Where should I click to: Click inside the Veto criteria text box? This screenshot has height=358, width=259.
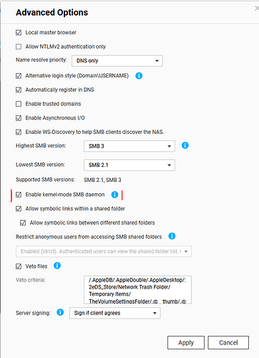(137, 290)
